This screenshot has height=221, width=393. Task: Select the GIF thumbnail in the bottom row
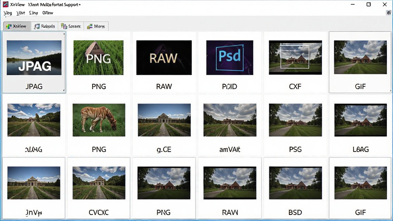coord(360,183)
